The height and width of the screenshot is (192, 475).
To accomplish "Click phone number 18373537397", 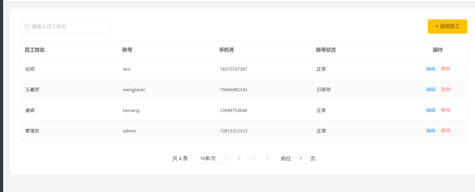I will tap(233, 69).
